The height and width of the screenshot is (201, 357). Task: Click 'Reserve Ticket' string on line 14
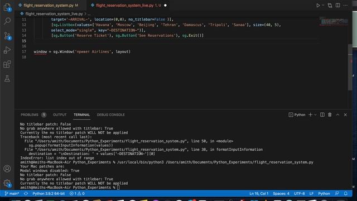91,36
